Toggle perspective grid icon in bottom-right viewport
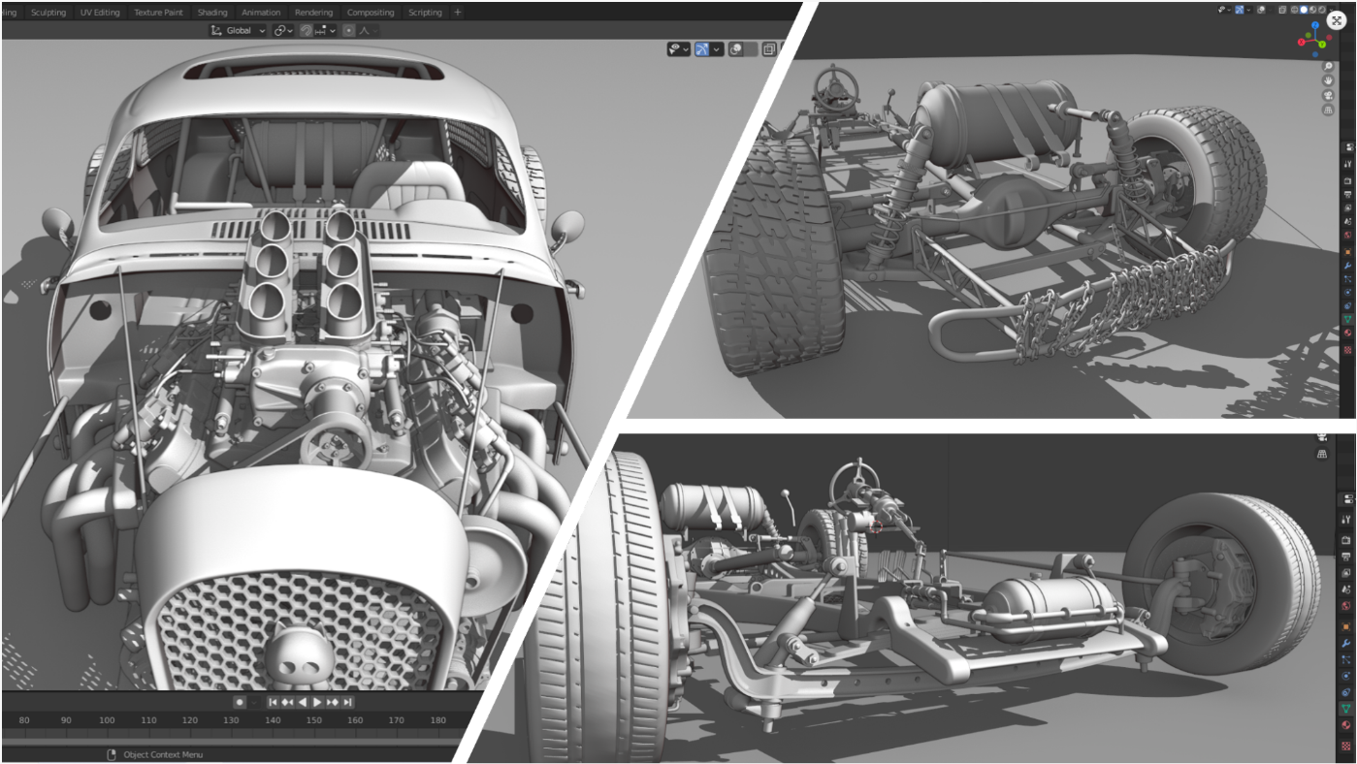The height and width of the screenshot is (764, 1357). pyautogui.click(x=1321, y=455)
